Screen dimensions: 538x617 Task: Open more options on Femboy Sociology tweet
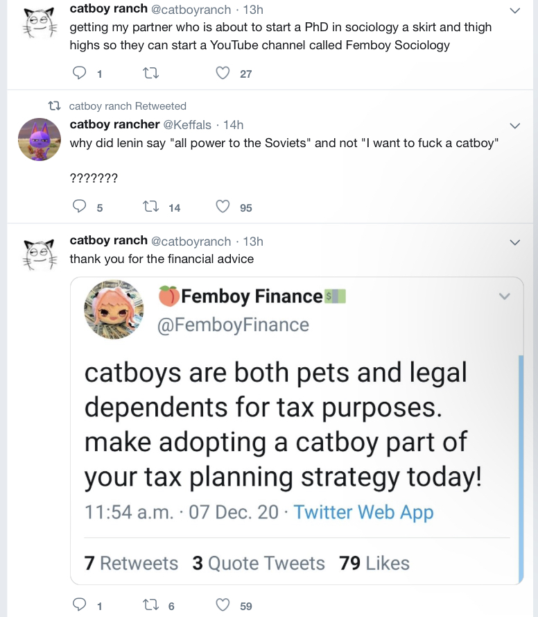(x=514, y=11)
